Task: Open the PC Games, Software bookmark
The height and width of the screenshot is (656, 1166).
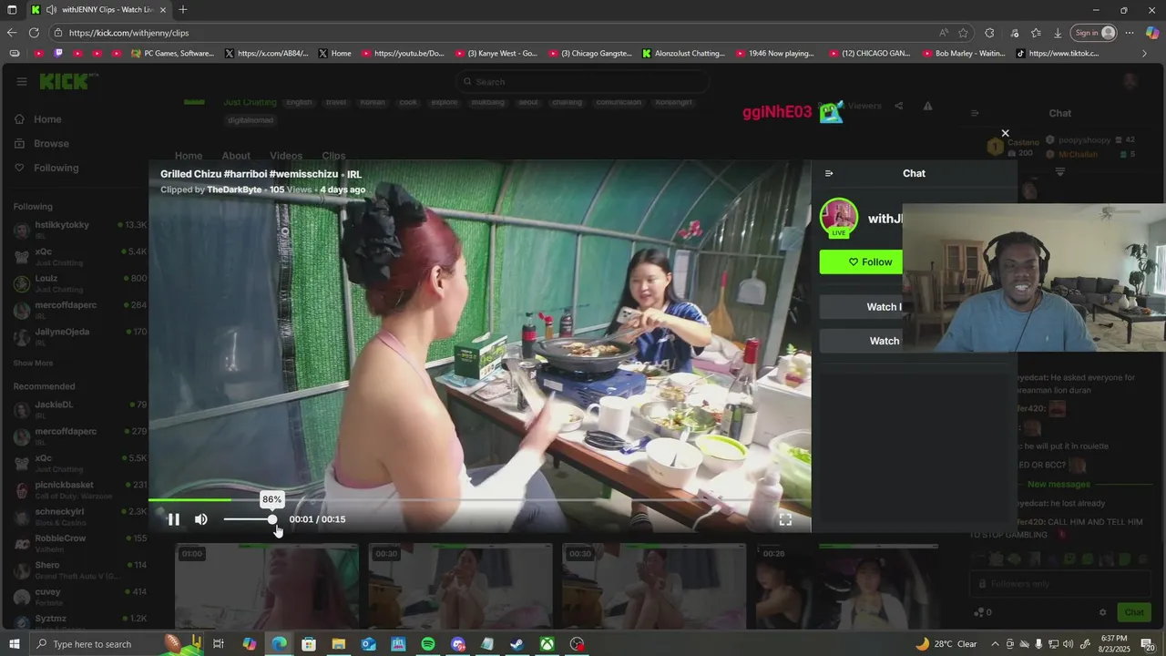Action: (x=173, y=54)
